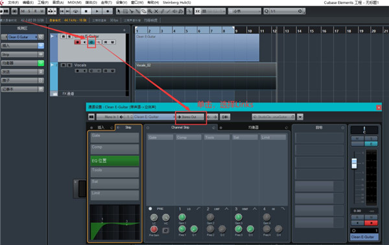Select the Vocals track name
The height and width of the screenshot is (245, 389).
coord(80,65)
